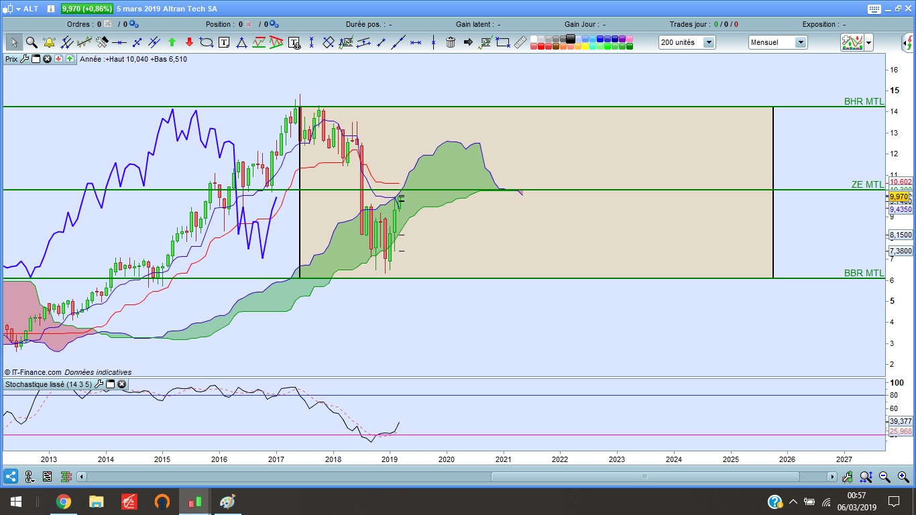The image size is (916, 515).
Task: Select the triangle drawing tool
Action: pyautogui.click(x=241, y=42)
